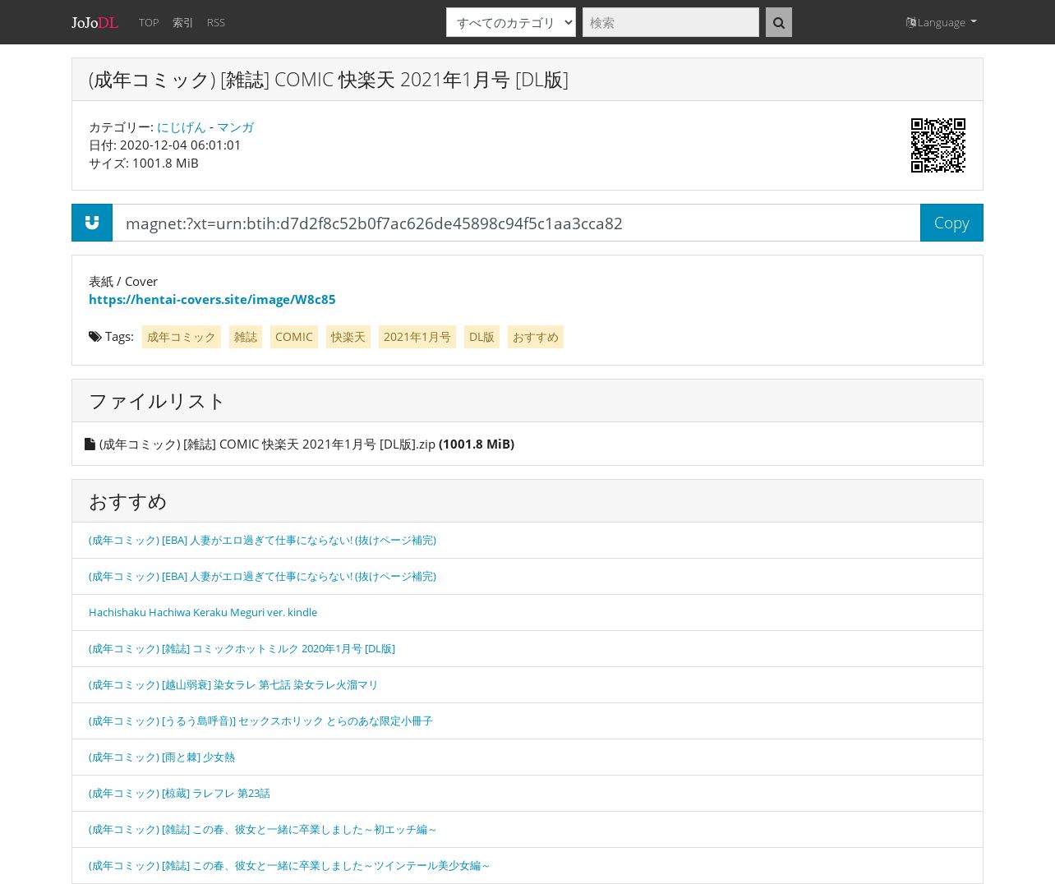1055x884 pixels.
Task: Click the blue magnet icon button
Action: pyautogui.click(x=92, y=223)
